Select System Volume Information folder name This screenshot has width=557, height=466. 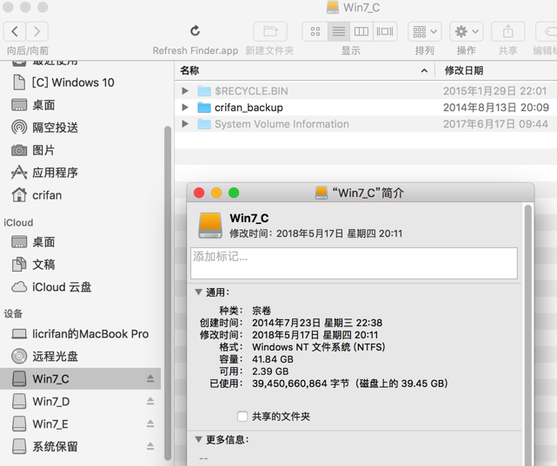click(282, 124)
